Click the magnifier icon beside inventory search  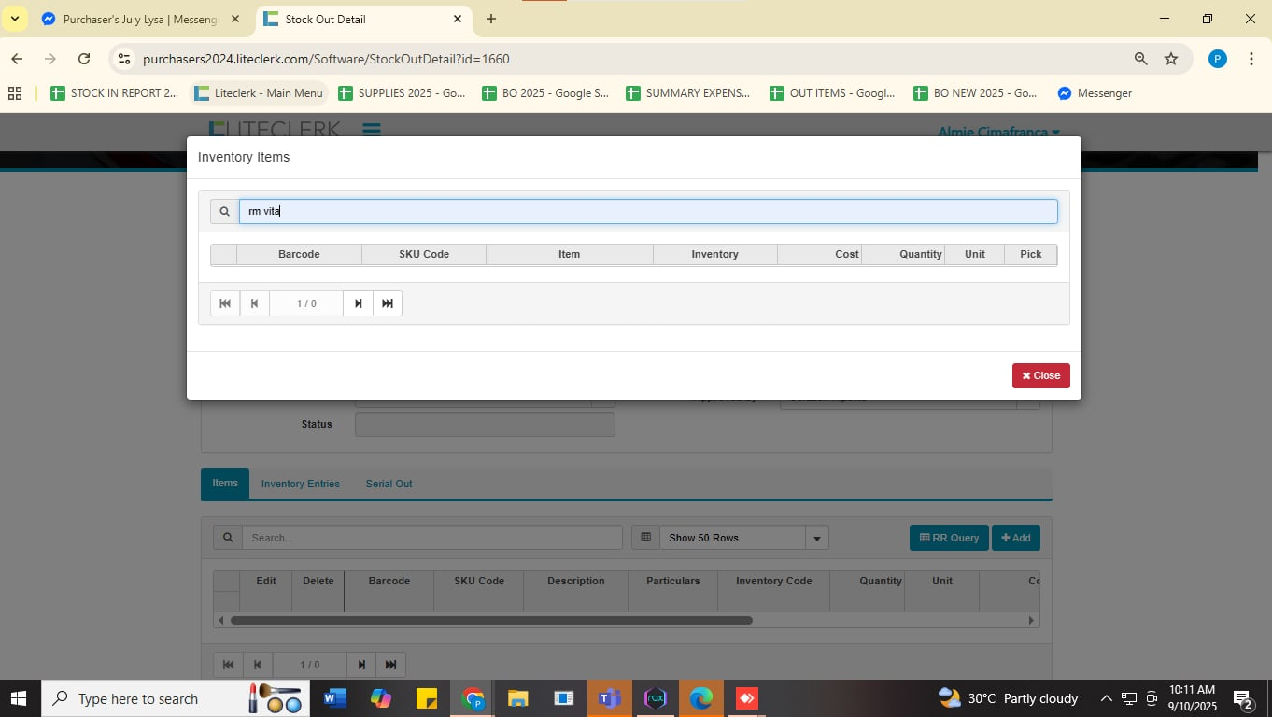pyautogui.click(x=224, y=212)
